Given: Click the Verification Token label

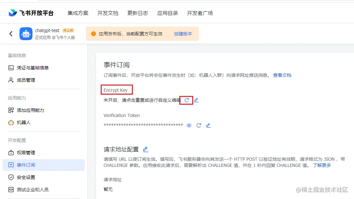Looking at the screenshot, I should tap(121, 115).
